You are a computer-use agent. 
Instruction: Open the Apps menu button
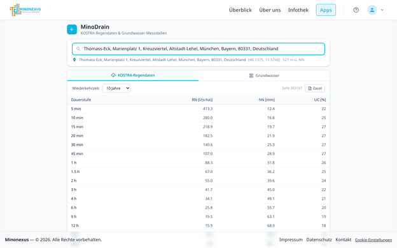coord(326,10)
